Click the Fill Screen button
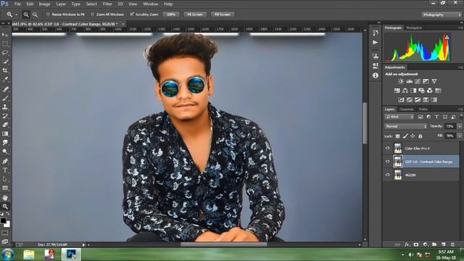The width and height of the screenshot is (464, 261). pyautogui.click(x=223, y=14)
